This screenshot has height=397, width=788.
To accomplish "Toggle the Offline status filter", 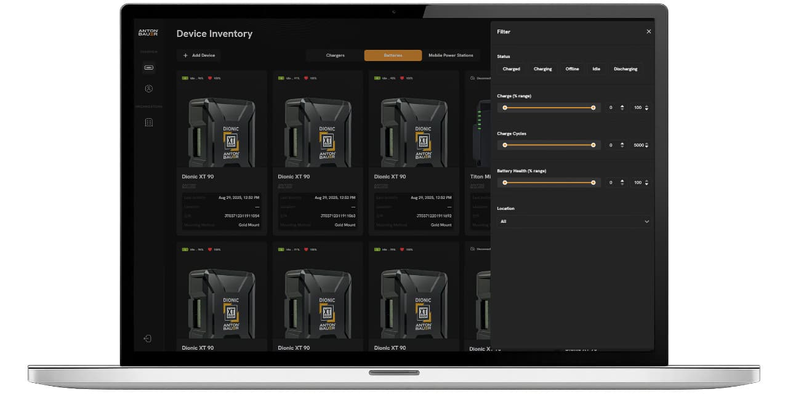I will (x=571, y=69).
